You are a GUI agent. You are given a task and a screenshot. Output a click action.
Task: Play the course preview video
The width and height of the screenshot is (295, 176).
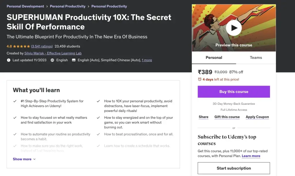point(234,28)
